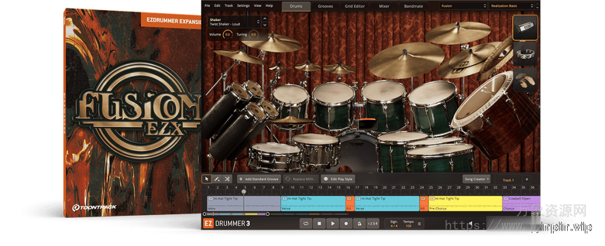This screenshot has width=605, height=246.
Task: Open the sign and tempo menu icon
Action: 419,223
